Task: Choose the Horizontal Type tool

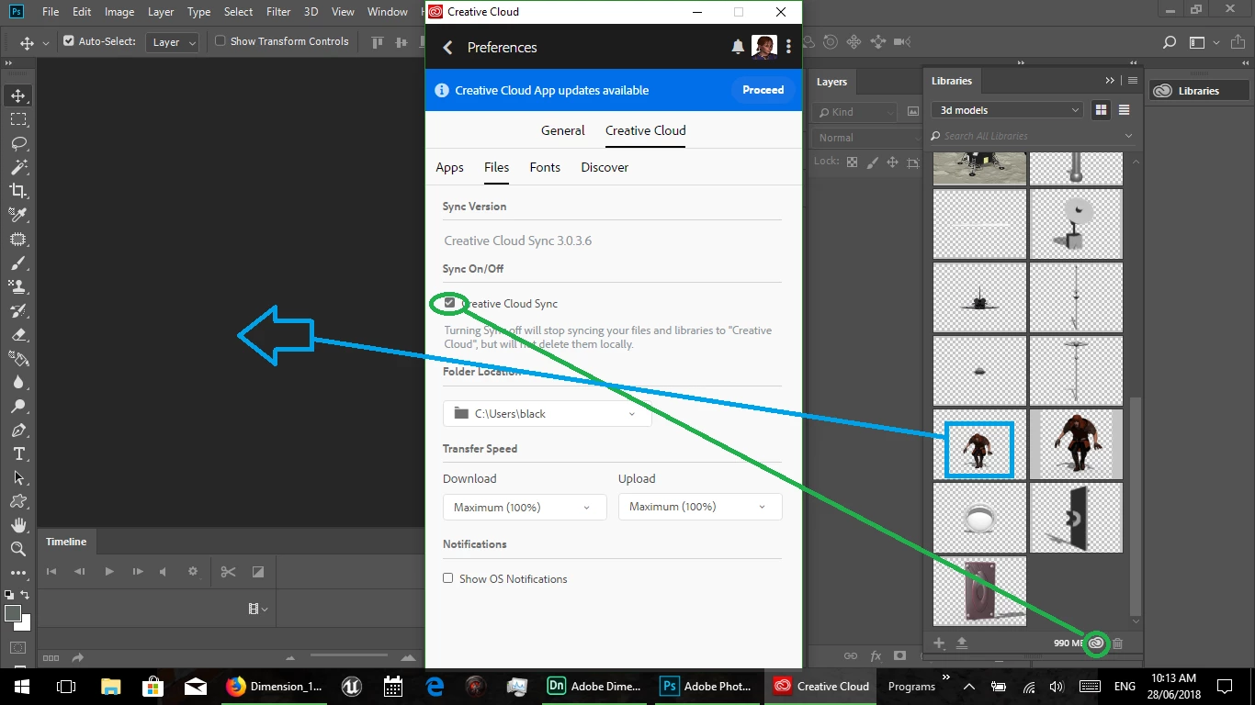Action: coord(18,453)
